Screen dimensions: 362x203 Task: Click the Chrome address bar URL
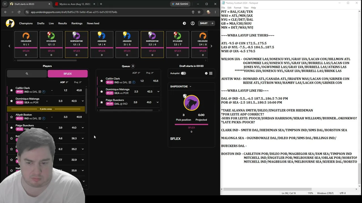coord(74,12)
